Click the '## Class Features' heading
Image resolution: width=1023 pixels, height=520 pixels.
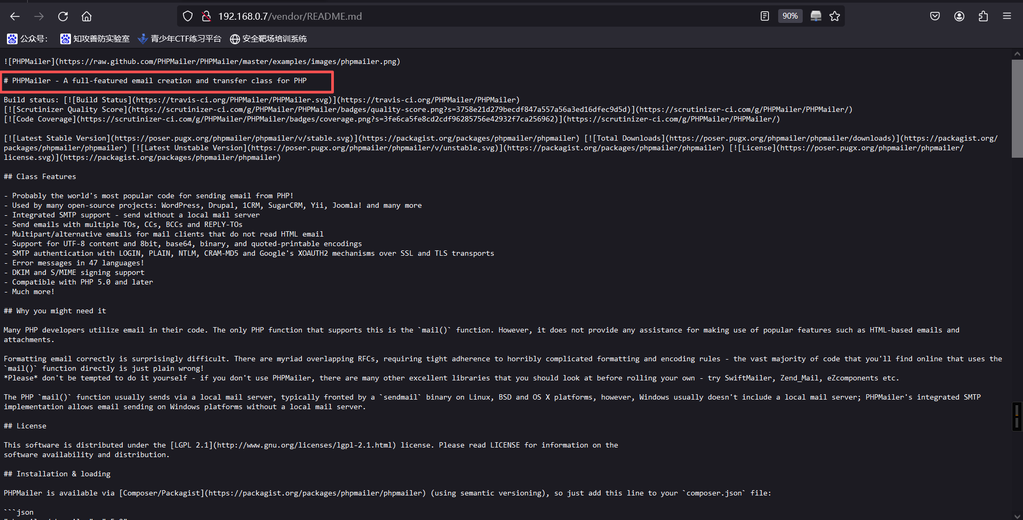(40, 177)
